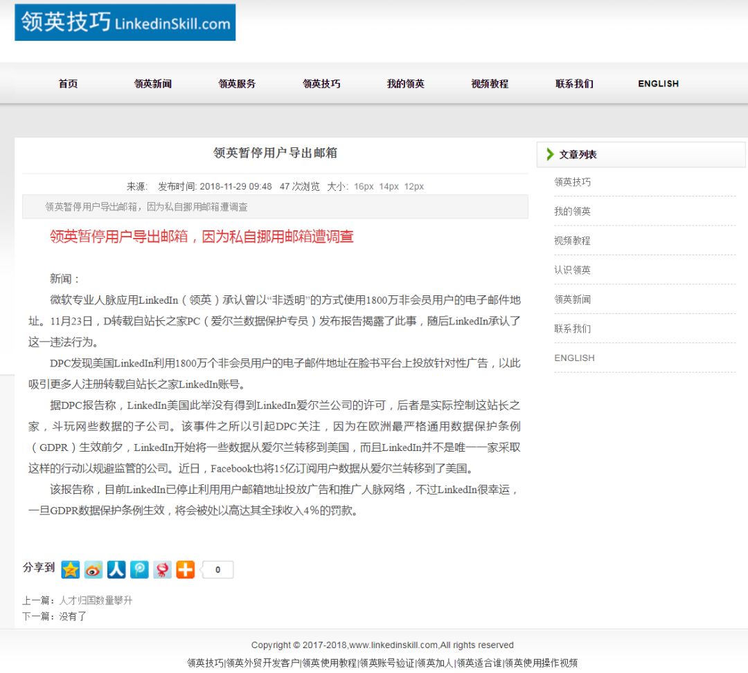
Task: Click footer link 领英适合谁
Action: pos(479,663)
